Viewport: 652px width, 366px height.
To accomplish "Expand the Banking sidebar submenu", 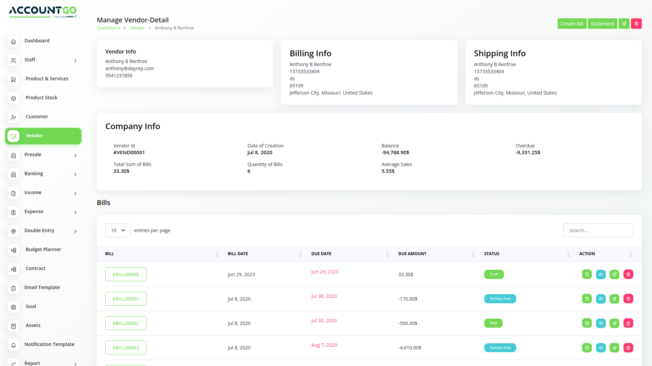I will point(75,174).
